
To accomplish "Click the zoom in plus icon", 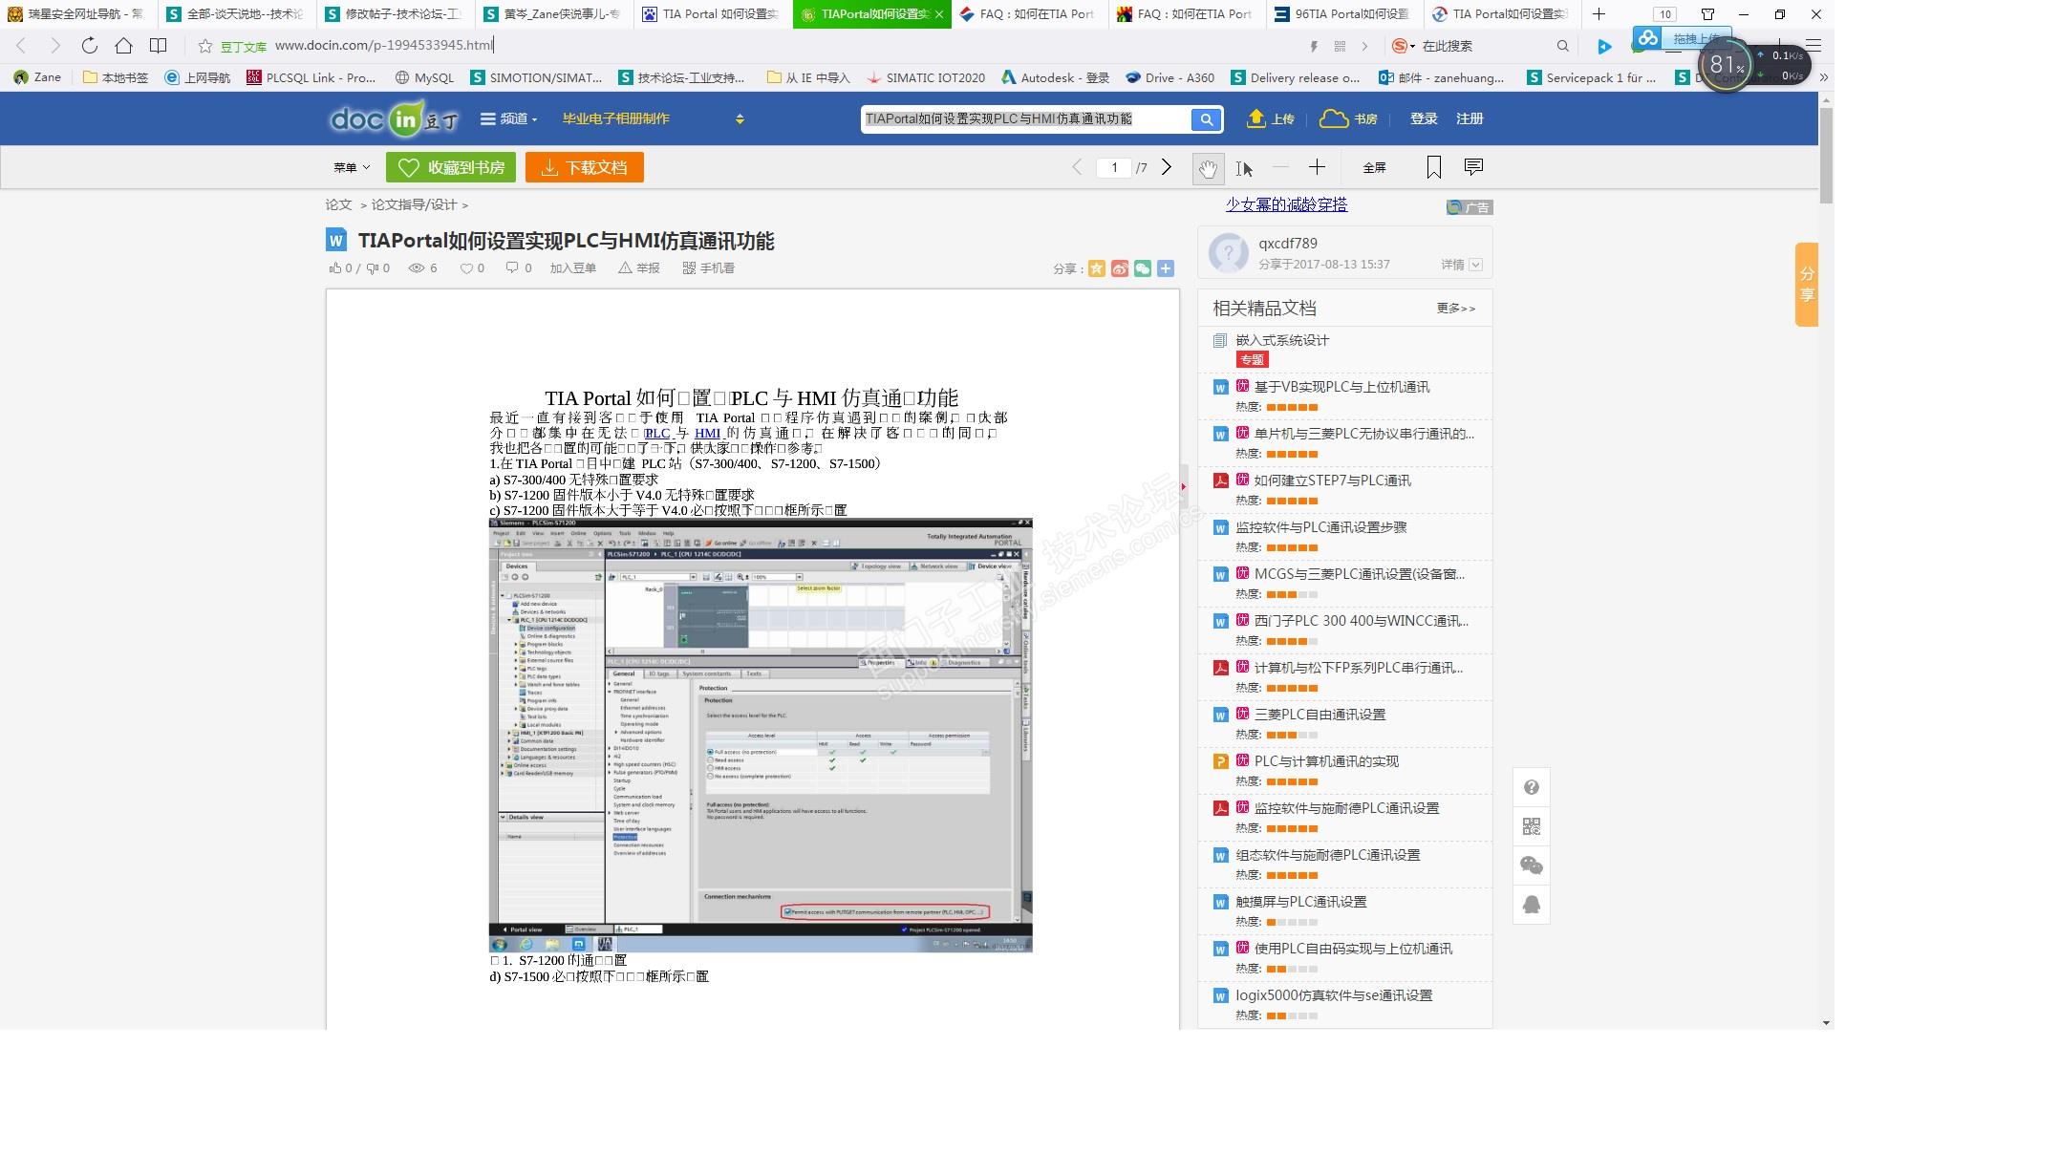I will (1317, 167).
